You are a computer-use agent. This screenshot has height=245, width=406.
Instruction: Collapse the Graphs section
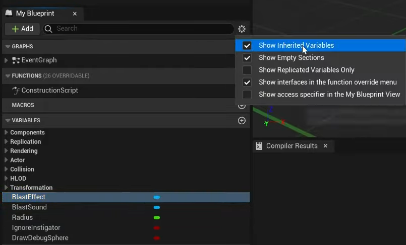coord(8,47)
